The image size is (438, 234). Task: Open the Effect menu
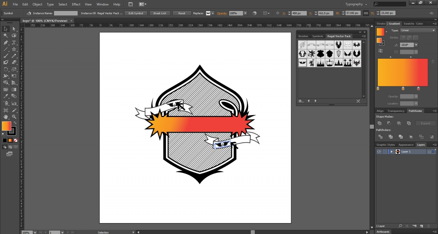(x=76, y=4)
